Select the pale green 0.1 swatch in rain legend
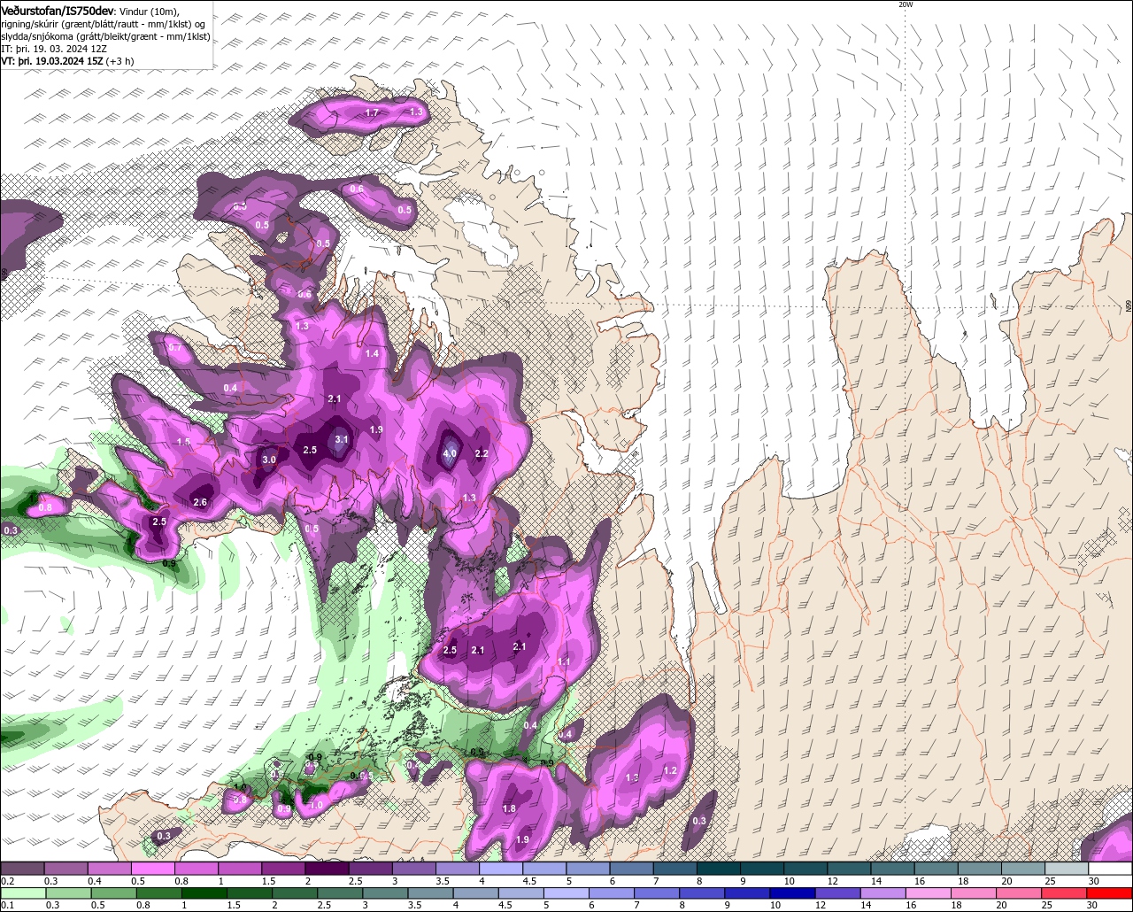 tap(23, 893)
